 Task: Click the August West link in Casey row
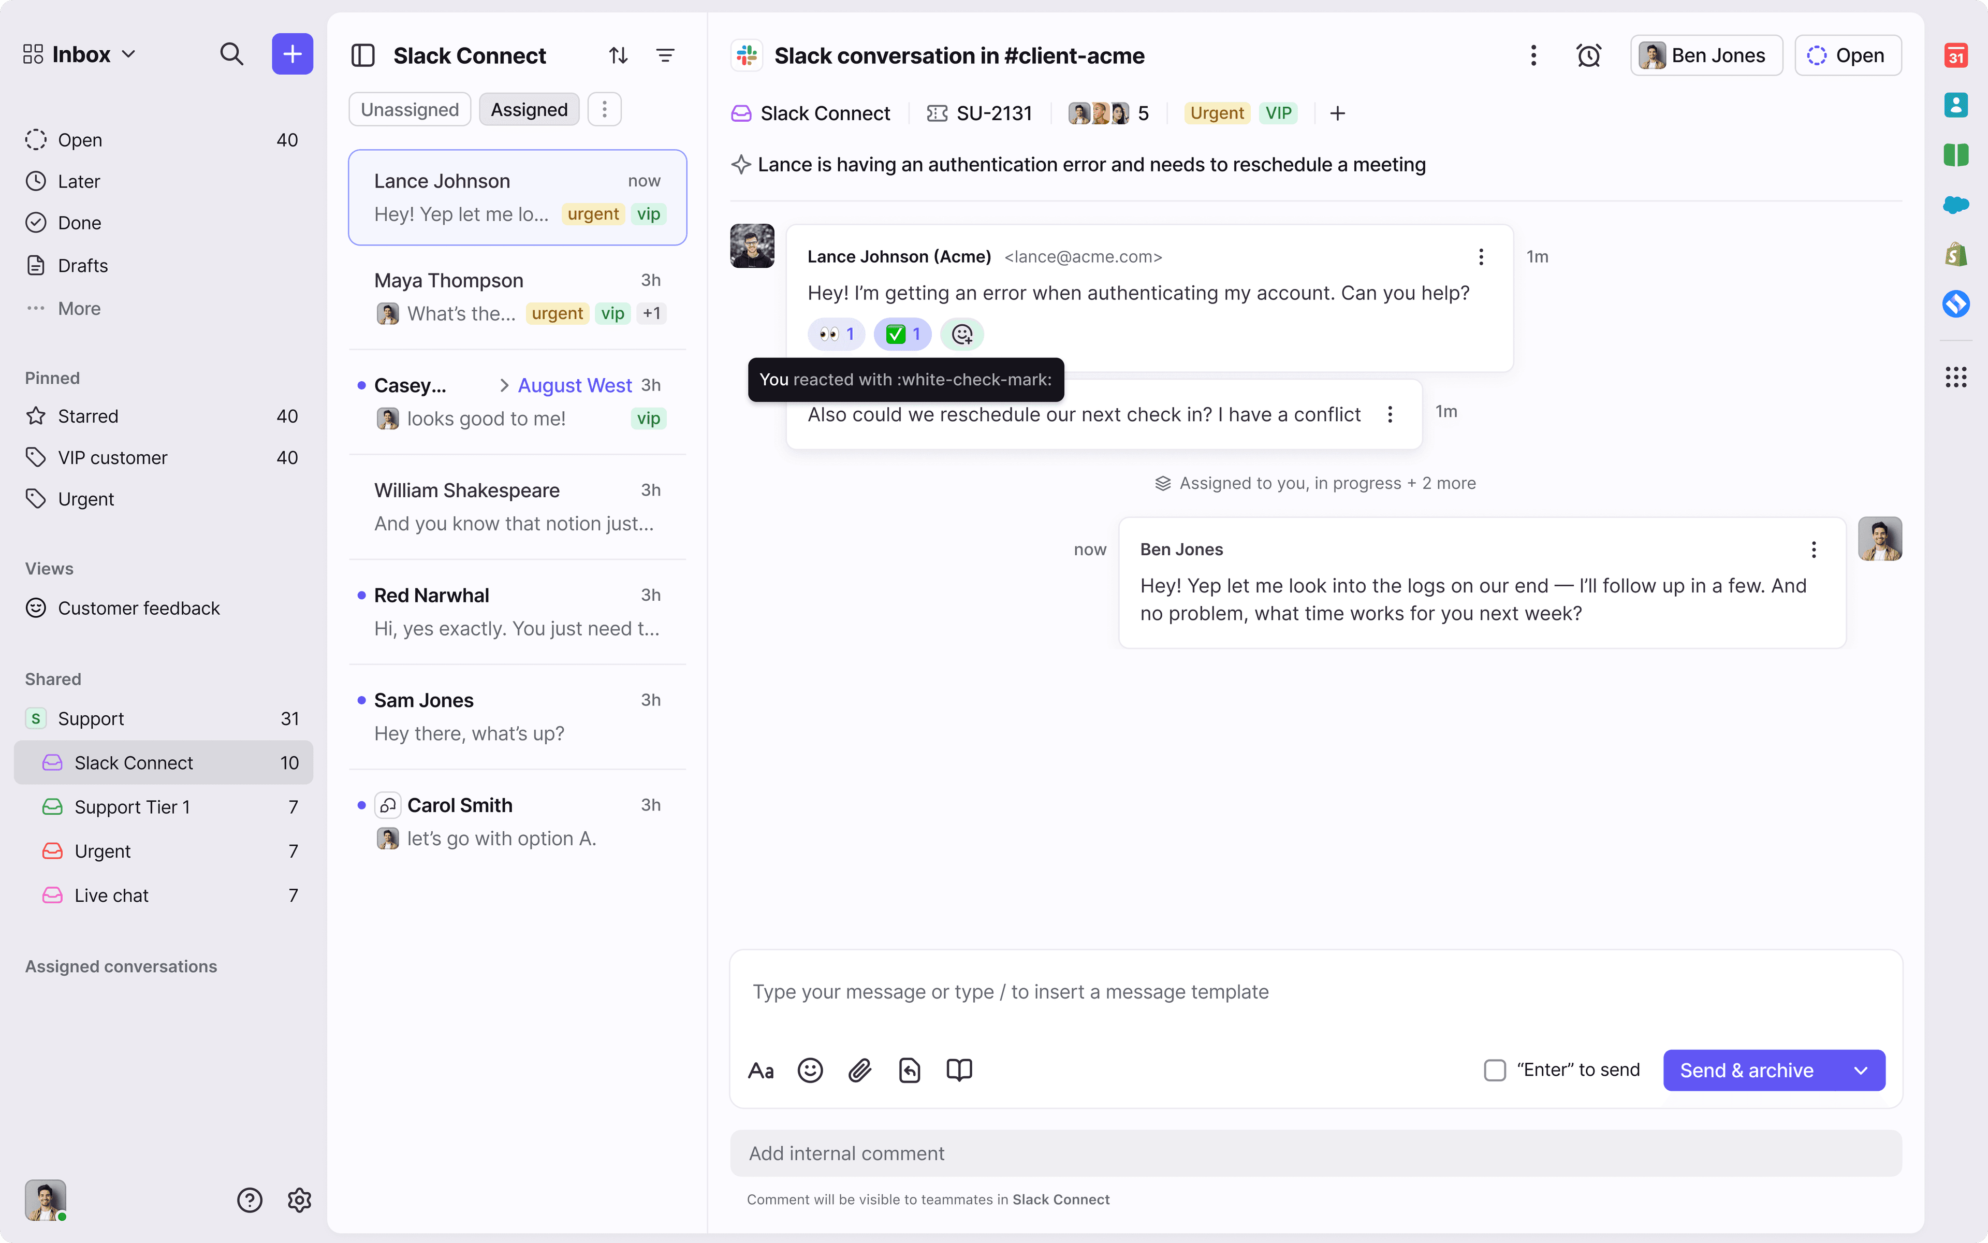[x=574, y=385]
